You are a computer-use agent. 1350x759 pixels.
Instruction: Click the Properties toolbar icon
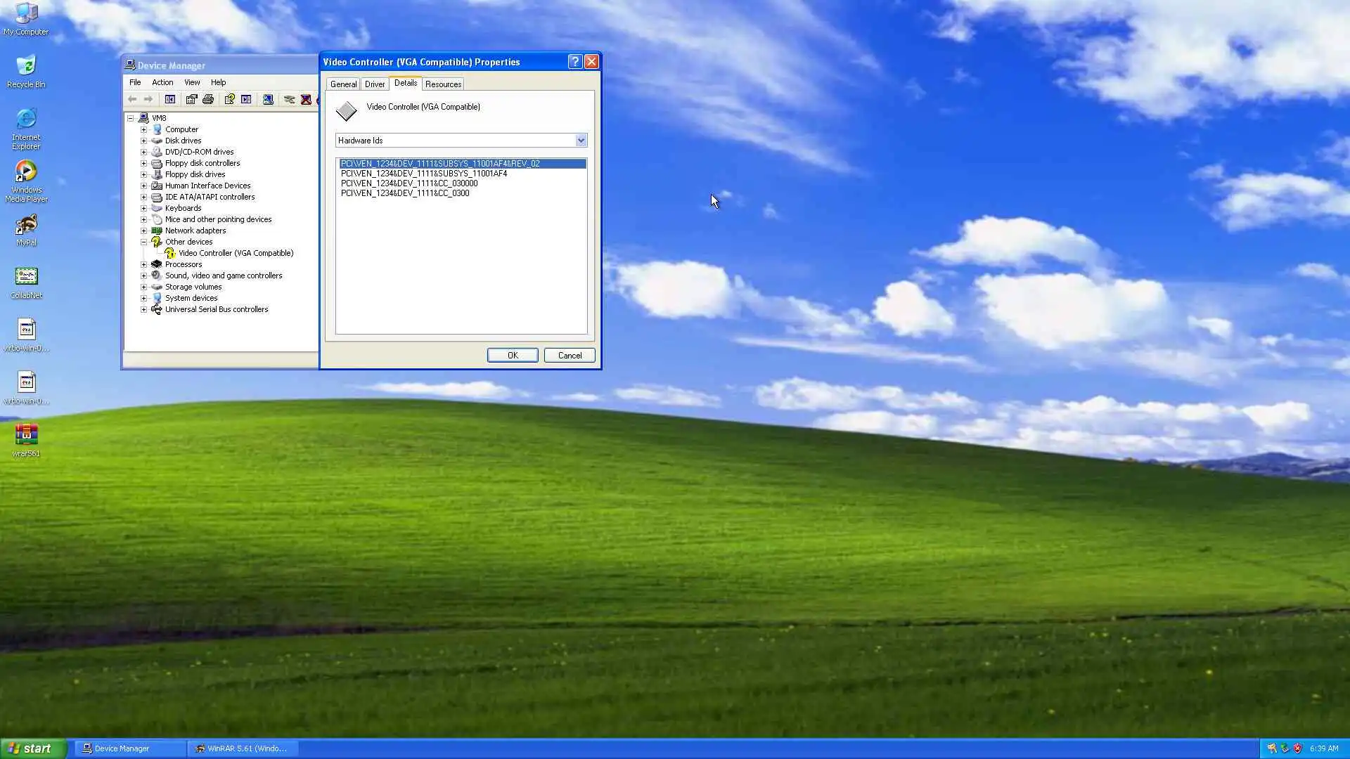[x=191, y=99]
